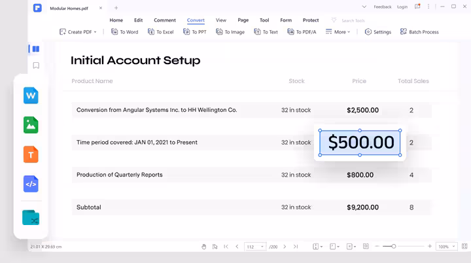
Task: Adjust the zoom slider handle
Action: point(394,247)
